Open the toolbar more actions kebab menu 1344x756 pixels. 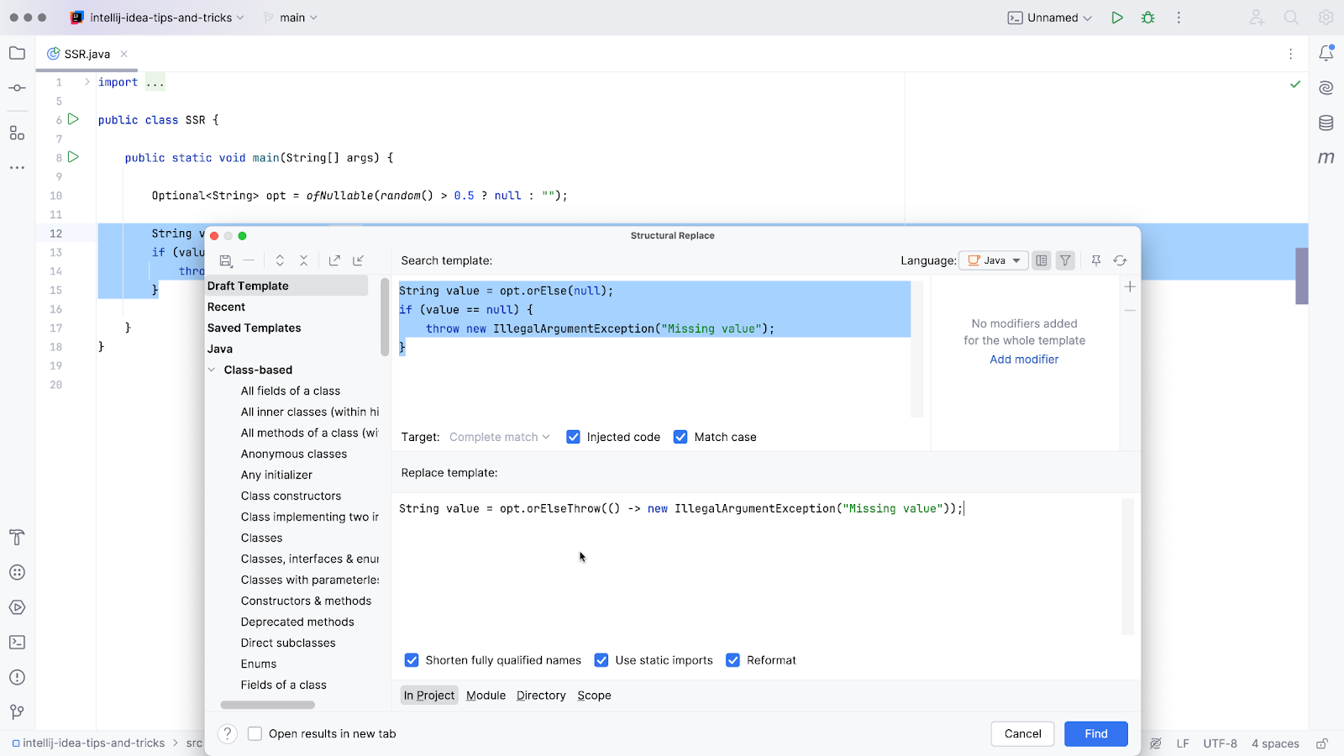(1179, 18)
